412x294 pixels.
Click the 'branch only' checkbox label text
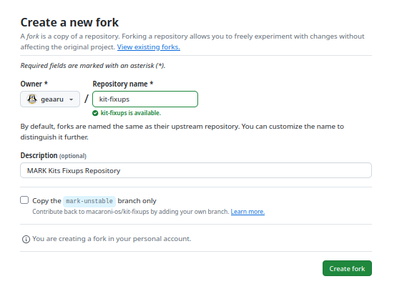coord(137,201)
